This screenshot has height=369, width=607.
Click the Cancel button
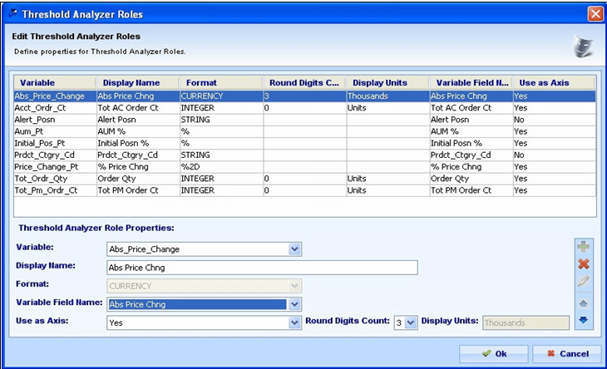567,353
